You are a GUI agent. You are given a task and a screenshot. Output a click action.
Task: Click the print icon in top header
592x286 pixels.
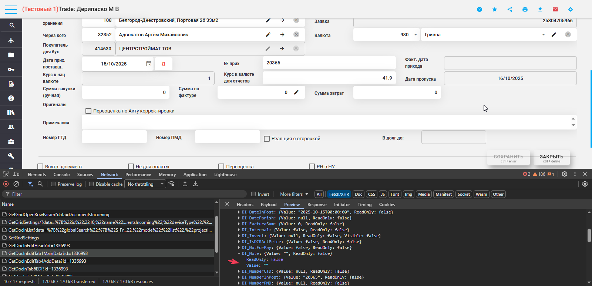tap(525, 9)
